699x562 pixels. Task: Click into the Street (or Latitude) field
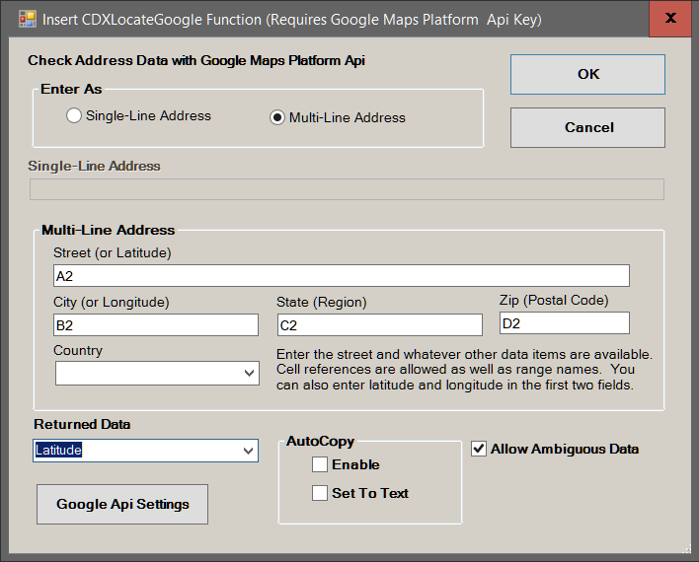(342, 276)
